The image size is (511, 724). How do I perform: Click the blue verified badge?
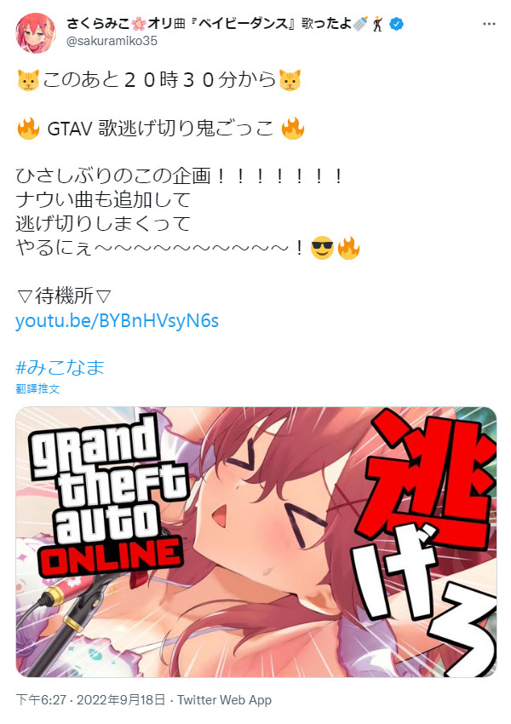point(396,24)
